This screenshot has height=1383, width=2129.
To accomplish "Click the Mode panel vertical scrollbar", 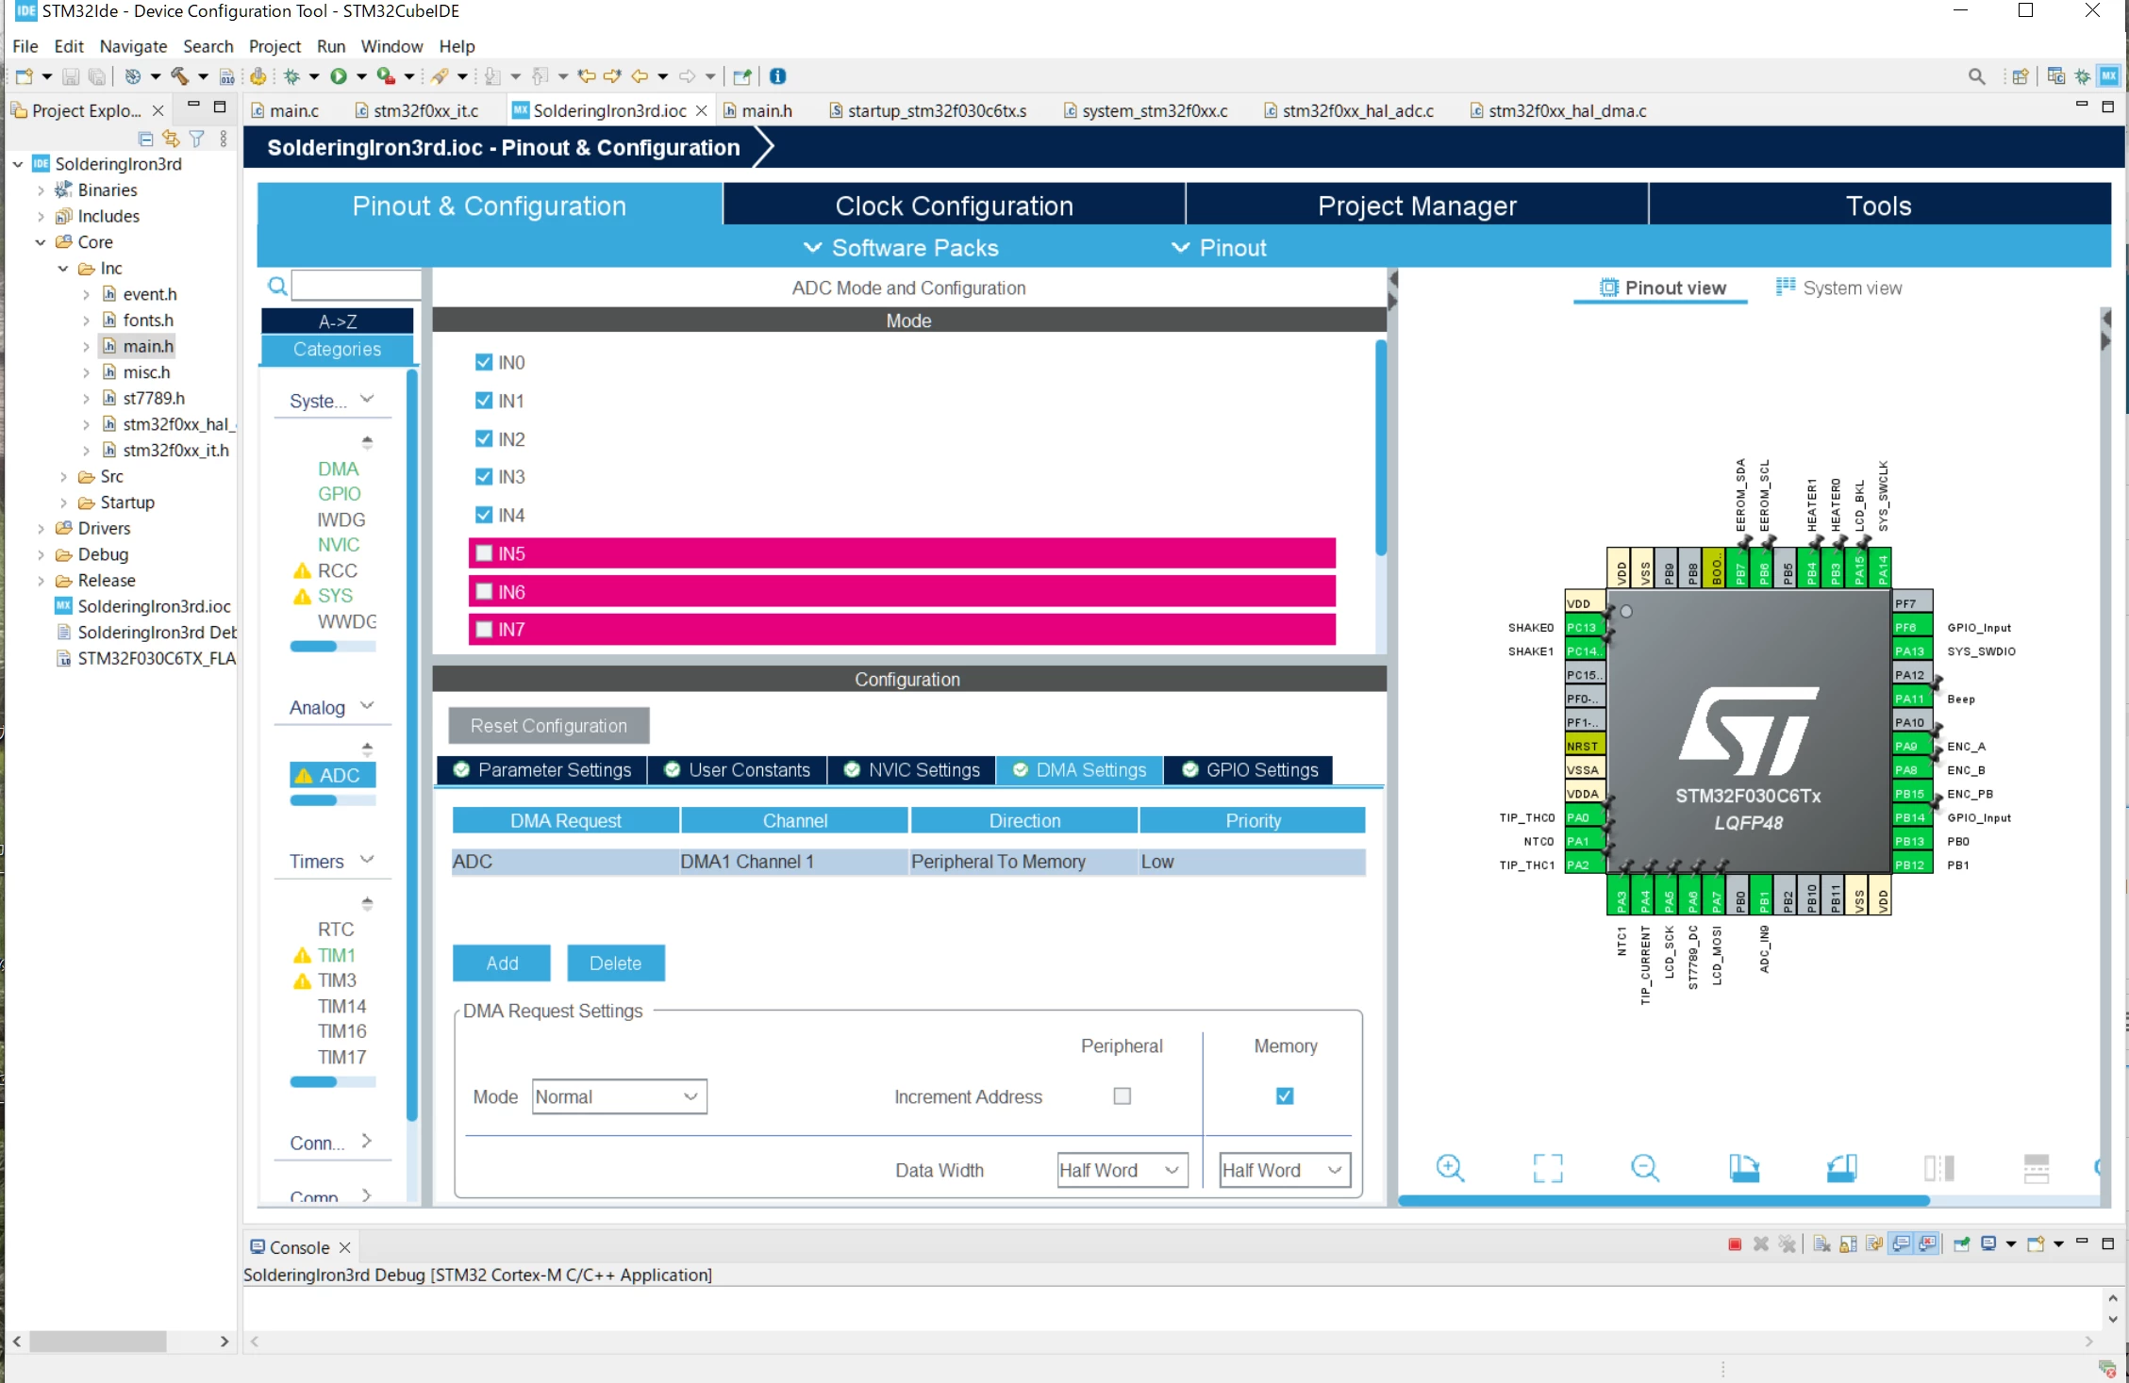I will click(1381, 448).
